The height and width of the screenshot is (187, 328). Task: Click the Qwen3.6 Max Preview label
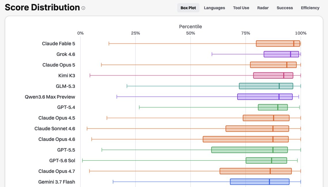pos(50,97)
